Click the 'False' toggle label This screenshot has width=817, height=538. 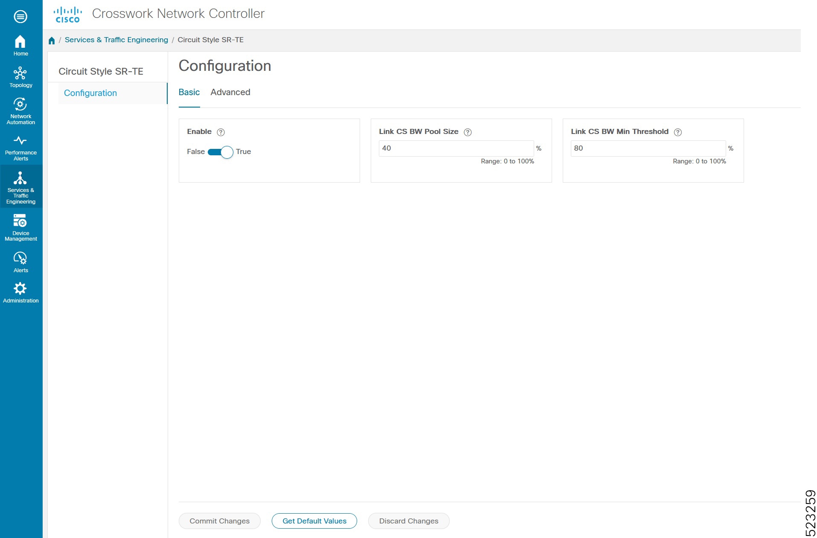point(196,151)
